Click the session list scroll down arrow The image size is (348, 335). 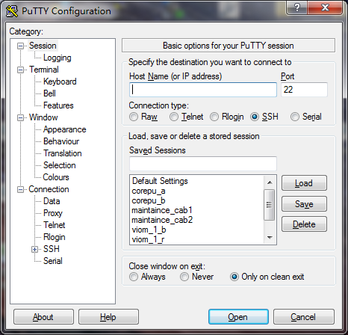pyautogui.click(x=270, y=237)
